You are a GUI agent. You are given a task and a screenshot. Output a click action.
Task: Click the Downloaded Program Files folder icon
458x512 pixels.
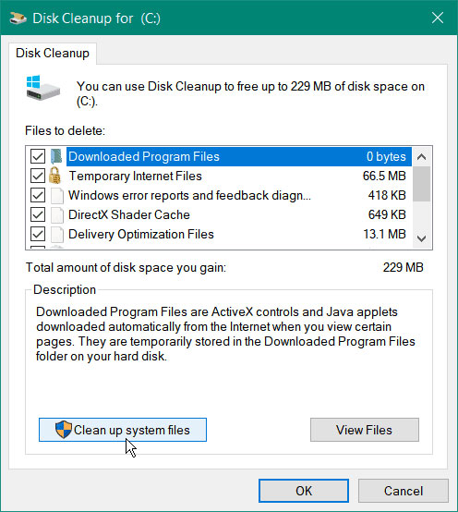tap(56, 156)
